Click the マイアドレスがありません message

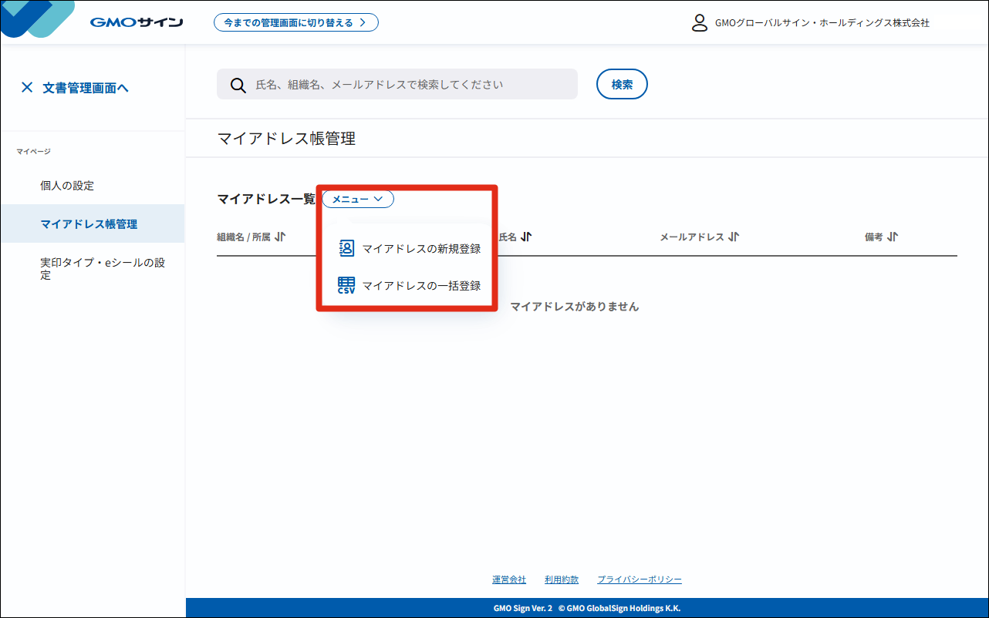tap(575, 307)
